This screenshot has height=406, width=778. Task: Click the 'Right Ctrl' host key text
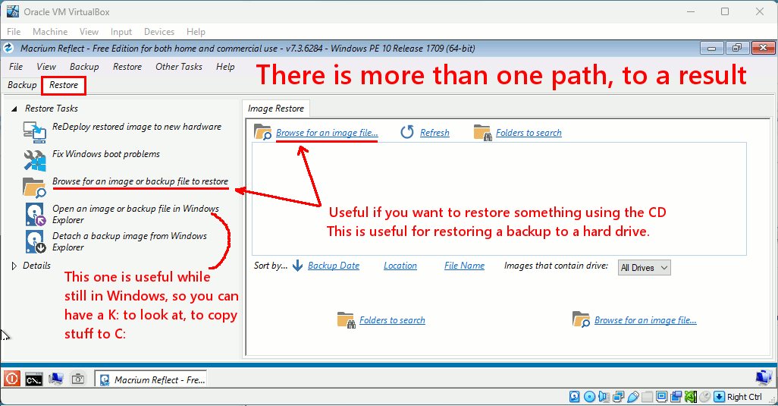coord(745,397)
